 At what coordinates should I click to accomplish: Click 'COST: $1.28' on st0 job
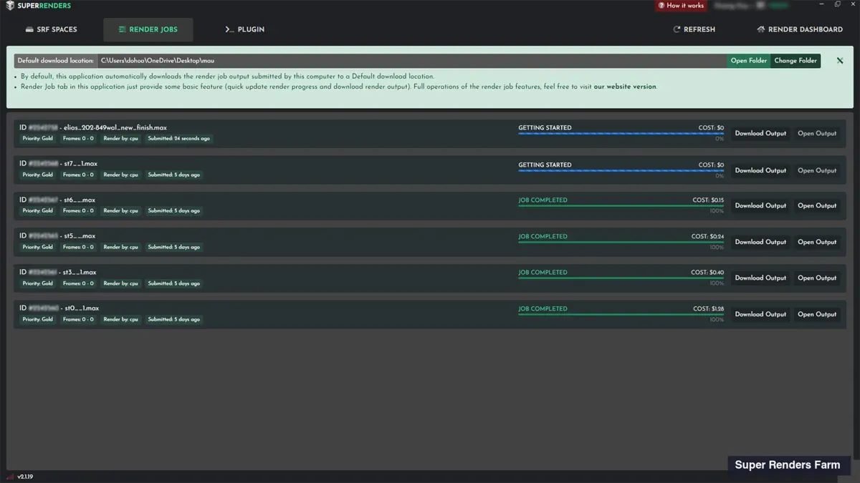click(x=708, y=309)
